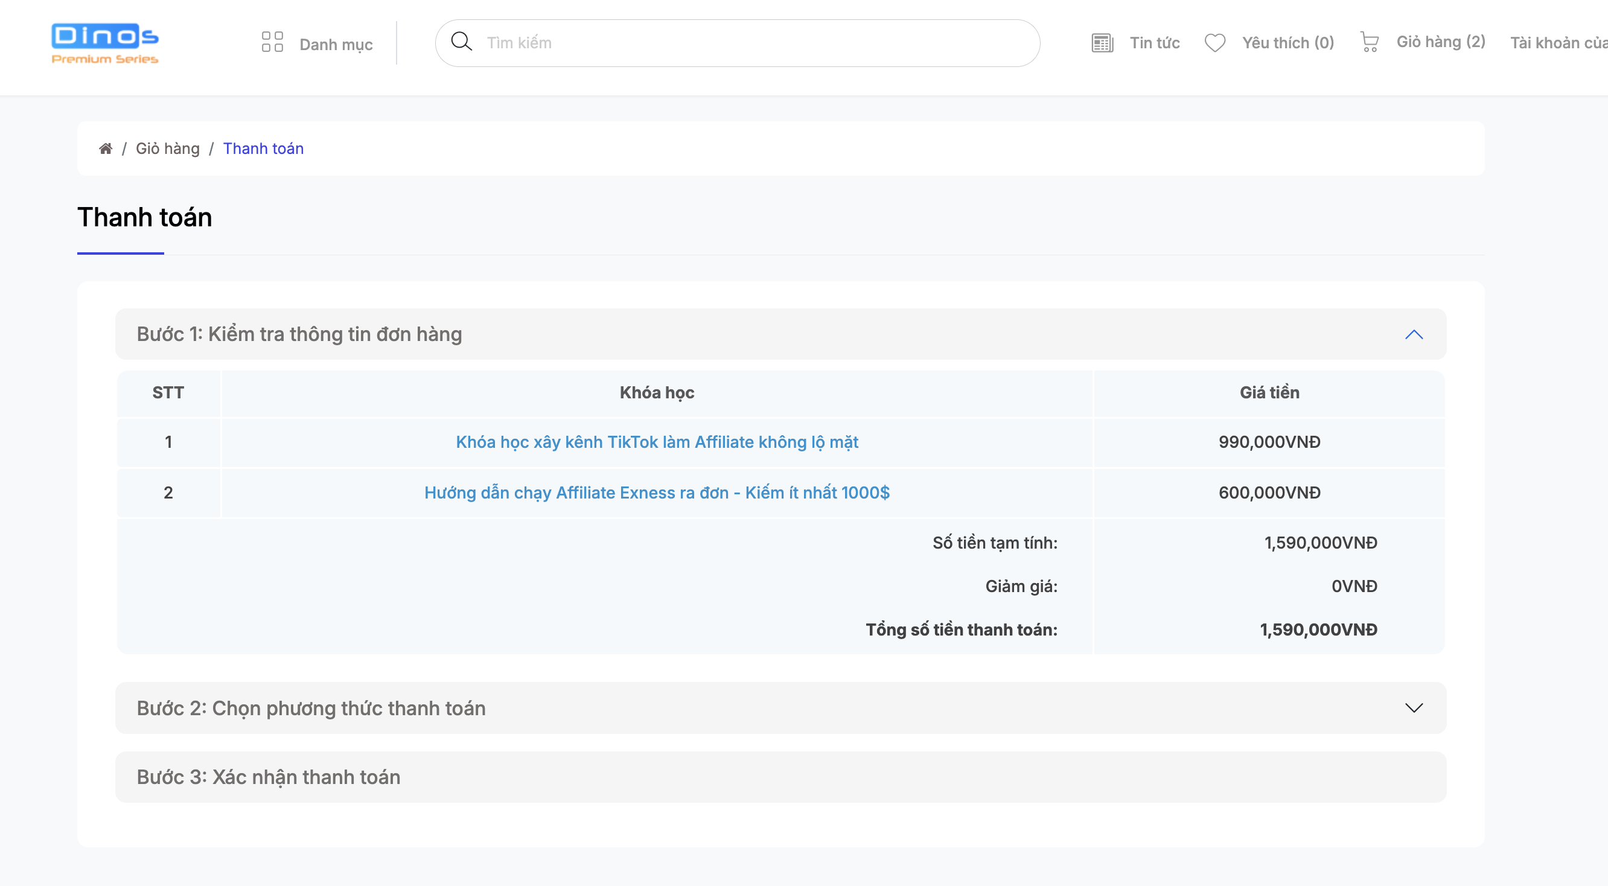Open the Danh mục category menu
Screen dimensions: 1608x886
(336, 44)
